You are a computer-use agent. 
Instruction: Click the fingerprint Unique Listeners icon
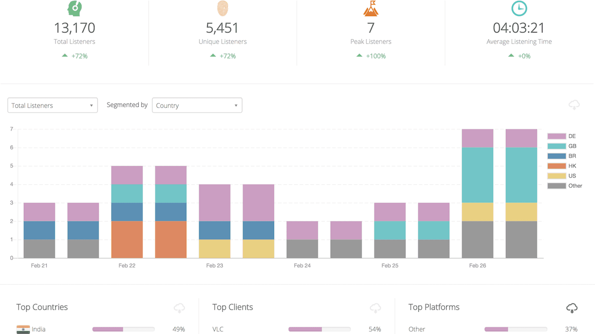[223, 8]
